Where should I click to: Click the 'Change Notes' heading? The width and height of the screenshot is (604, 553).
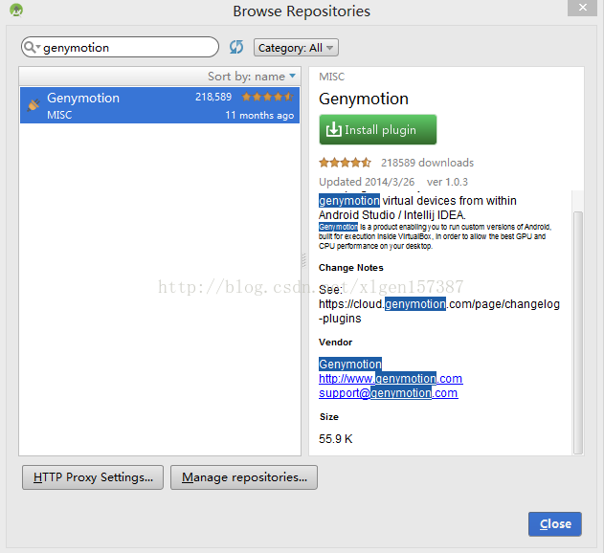[x=351, y=268]
